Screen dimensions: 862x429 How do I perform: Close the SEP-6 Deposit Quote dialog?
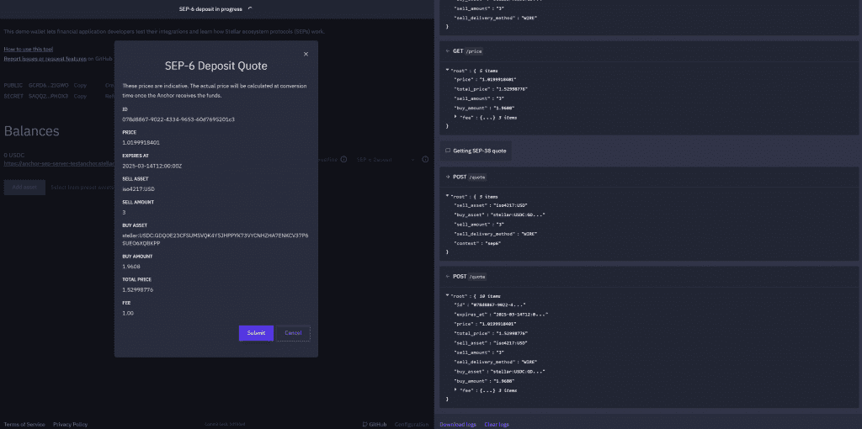tap(306, 54)
